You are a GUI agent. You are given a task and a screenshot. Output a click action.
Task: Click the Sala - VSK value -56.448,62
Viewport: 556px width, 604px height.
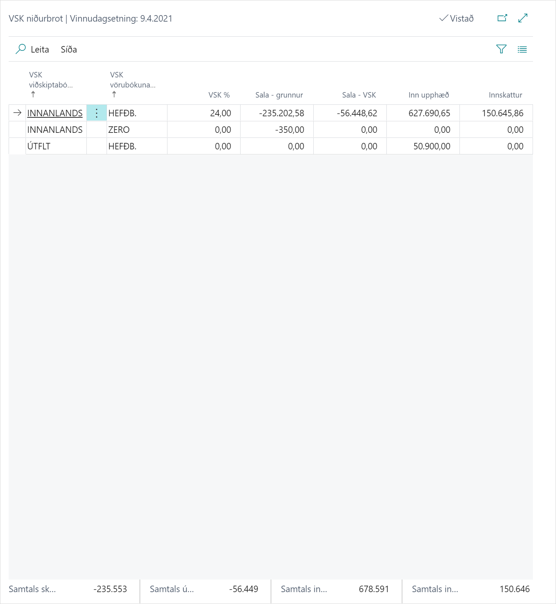(x=357, y=113)
